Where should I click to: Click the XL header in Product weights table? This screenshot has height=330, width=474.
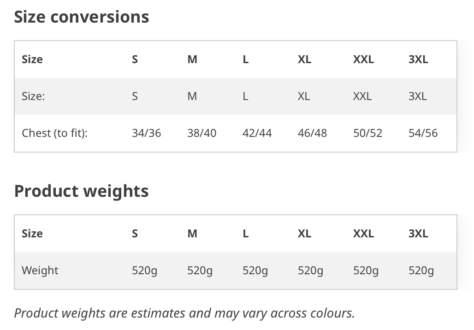[304, 234]
